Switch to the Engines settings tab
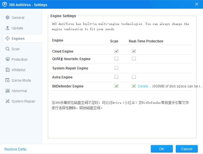 coord(18,39)
